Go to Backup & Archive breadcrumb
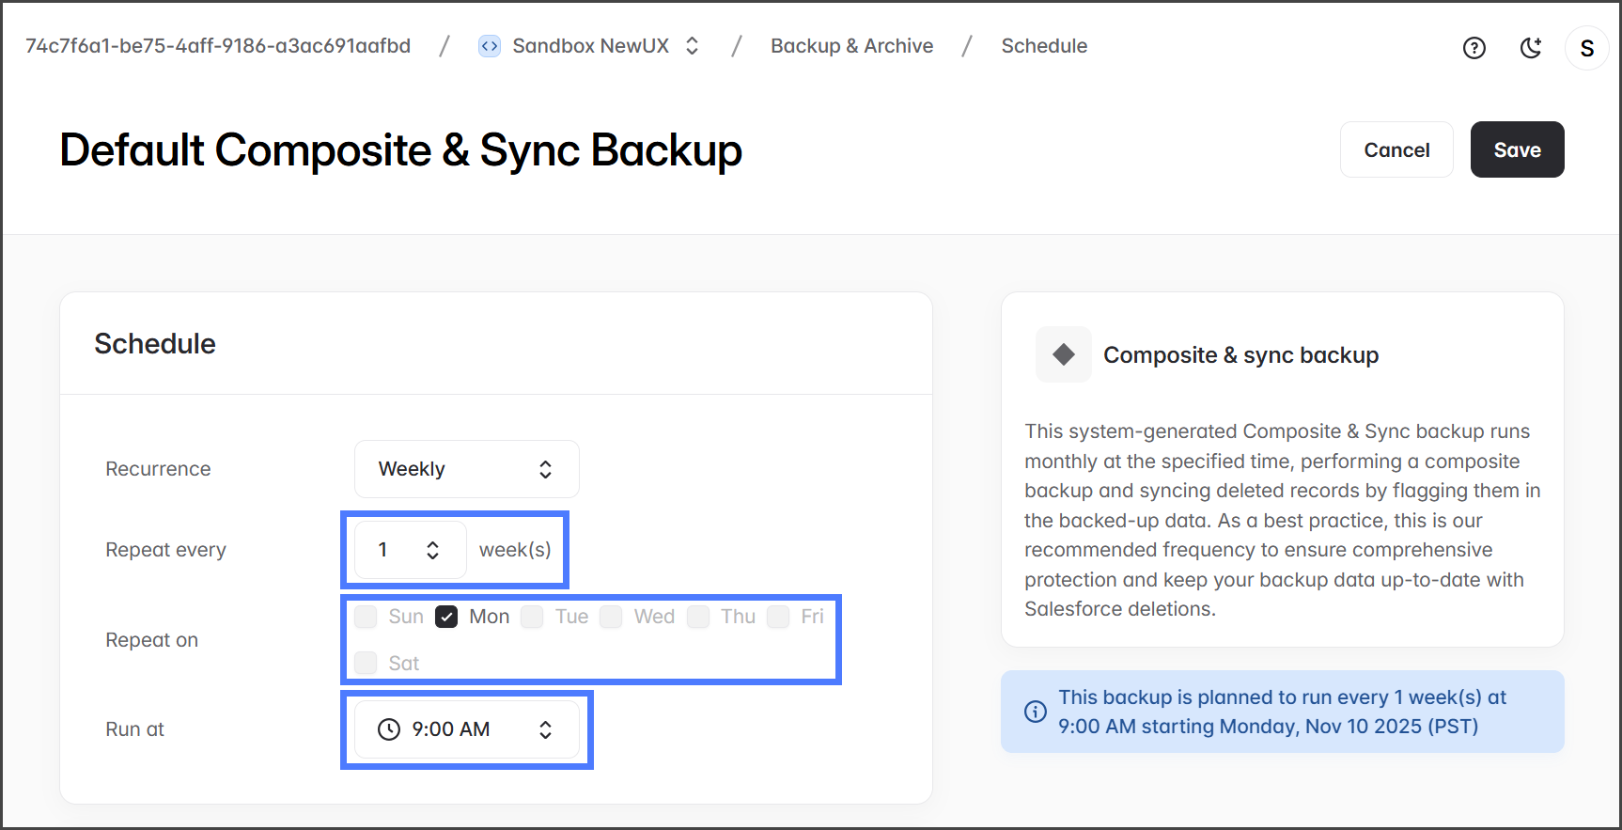Image resolution: width=1622 pixels, height=830 pixels. pyautogui.click(x=851, y=46)
